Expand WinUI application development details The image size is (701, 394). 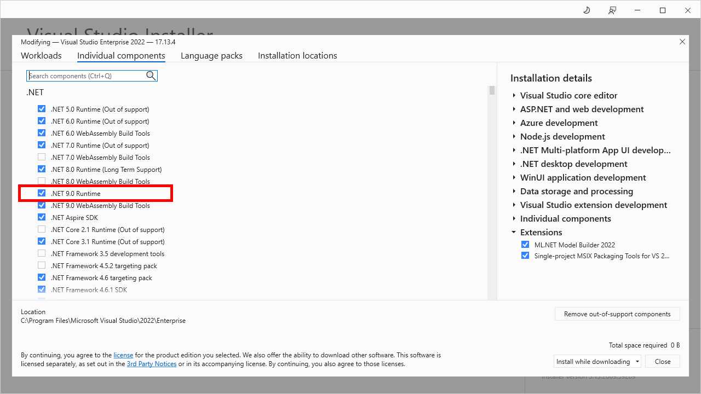tap(514, 177)
